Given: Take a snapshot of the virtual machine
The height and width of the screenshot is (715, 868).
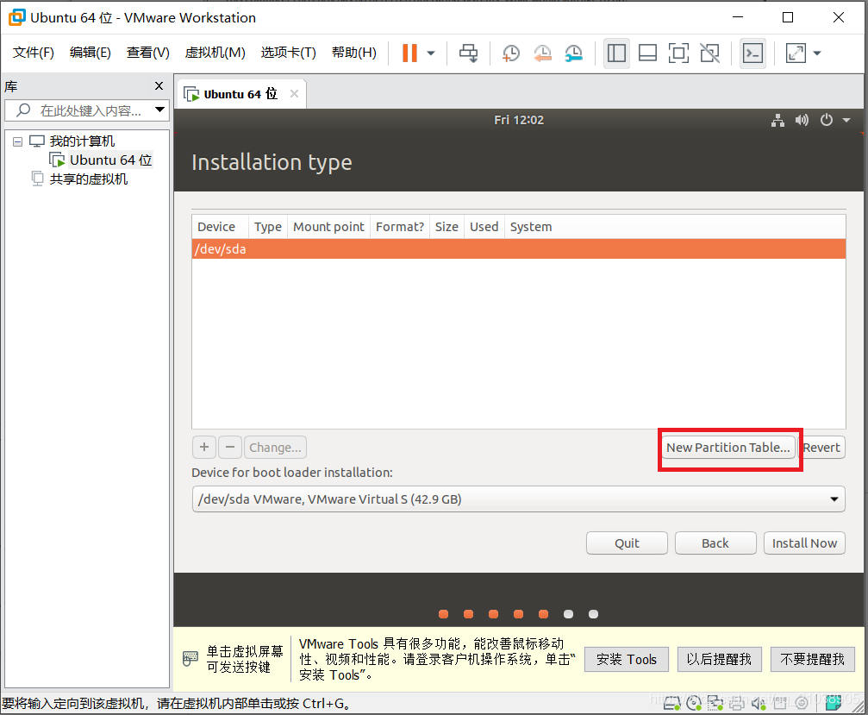Looking at the screenshot, I should coord(511,53).
